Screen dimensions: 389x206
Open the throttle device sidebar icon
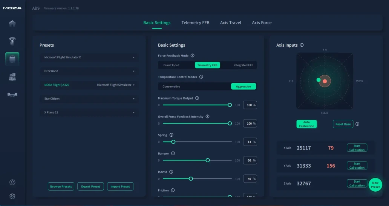coord(12,77)
